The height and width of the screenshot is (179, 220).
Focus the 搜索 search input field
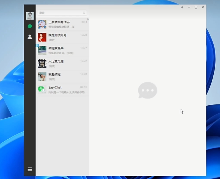click(x=61, y=13)
